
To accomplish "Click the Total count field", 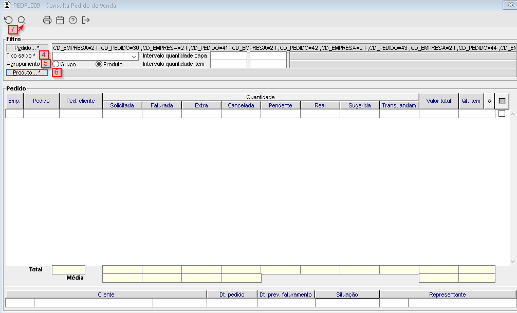I will 68,270.
